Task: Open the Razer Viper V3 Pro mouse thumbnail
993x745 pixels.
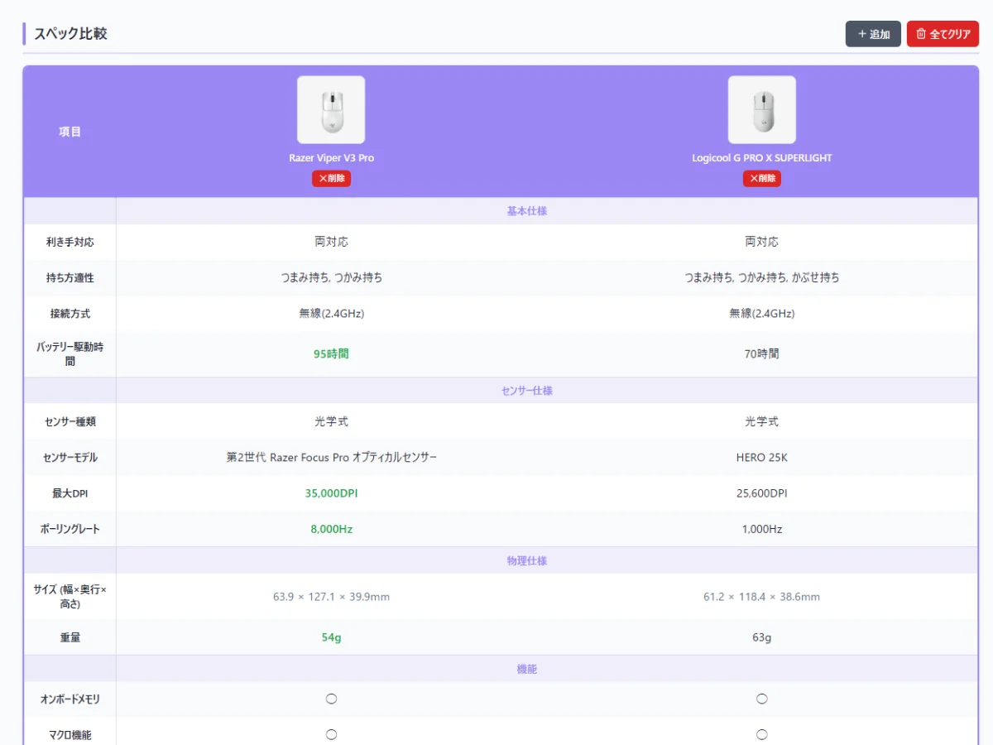Action: point(331,110)
